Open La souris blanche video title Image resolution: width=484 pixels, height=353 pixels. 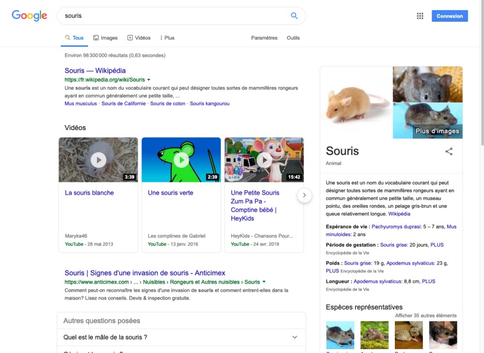[89, 193]
